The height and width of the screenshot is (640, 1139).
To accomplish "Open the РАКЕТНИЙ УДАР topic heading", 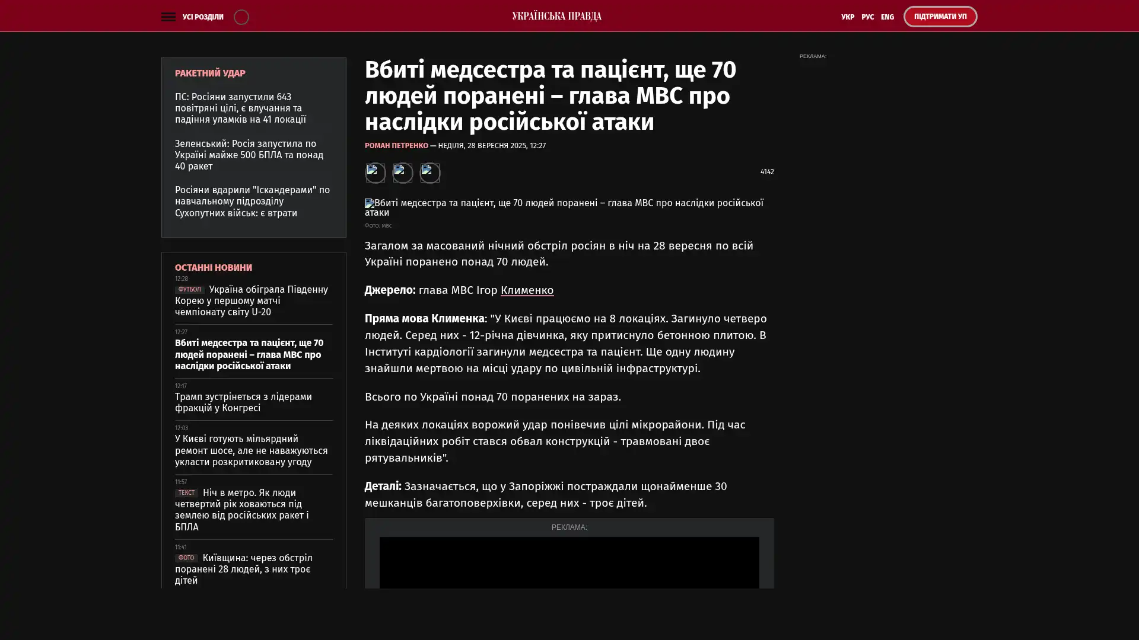I will pos(210,73).
